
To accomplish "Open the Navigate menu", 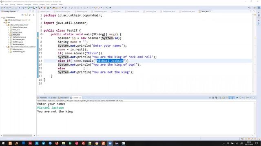I will pos(28,4).
